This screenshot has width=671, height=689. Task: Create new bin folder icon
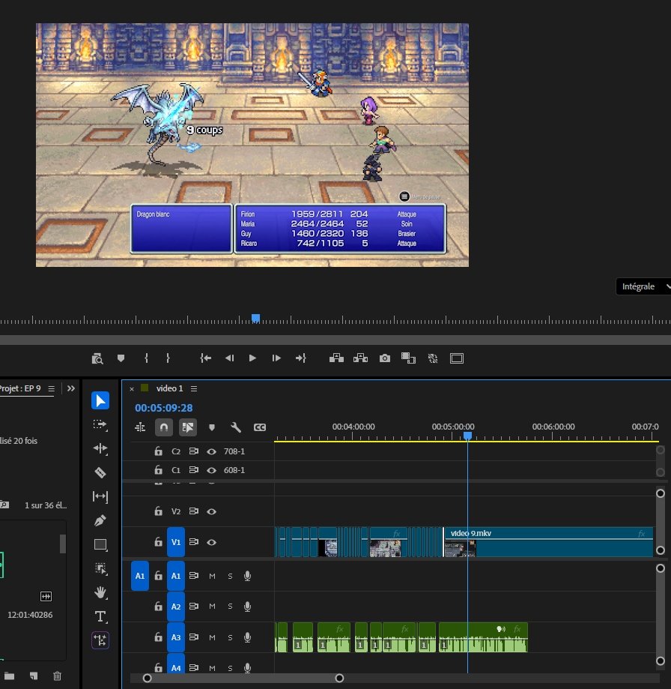click(x=9, y=676)
